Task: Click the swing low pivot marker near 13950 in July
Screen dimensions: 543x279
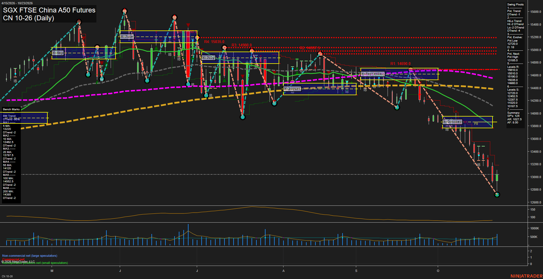Action: pyautogui.click(x=243, y=117)
